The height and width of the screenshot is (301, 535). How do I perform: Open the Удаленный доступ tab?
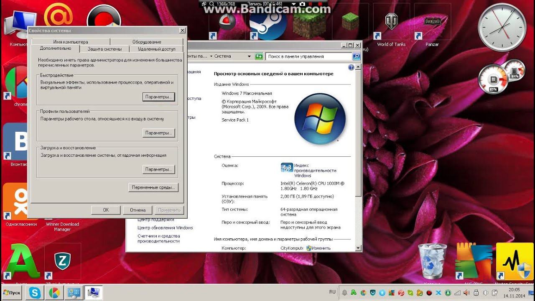pyautogui.click(x=156, y=49)
